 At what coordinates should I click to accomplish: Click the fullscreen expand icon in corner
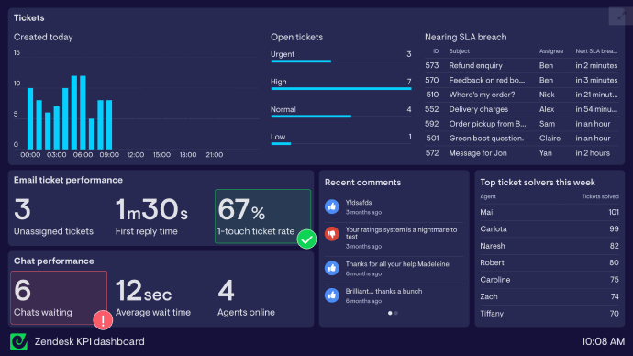pyautogui.click(x=620, y=17)
